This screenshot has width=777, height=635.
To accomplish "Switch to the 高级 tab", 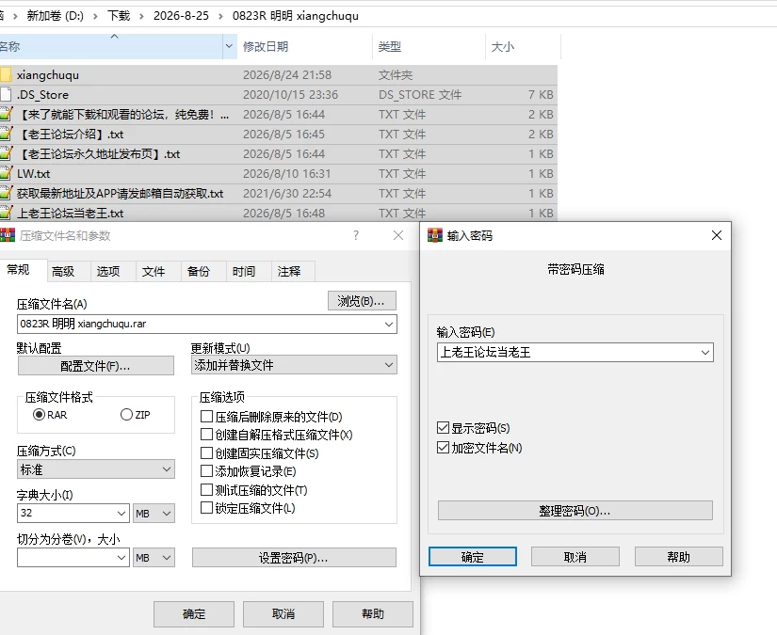I will click(x=63, y=271).
